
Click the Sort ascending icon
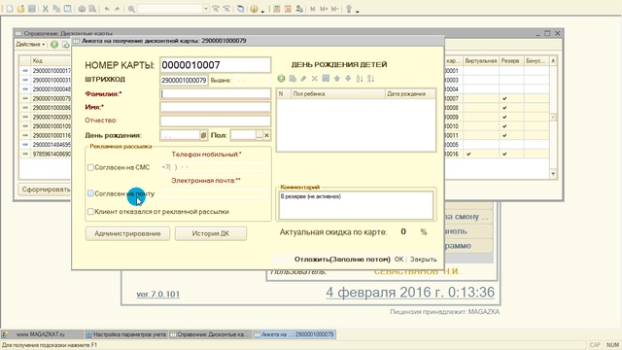360,79
